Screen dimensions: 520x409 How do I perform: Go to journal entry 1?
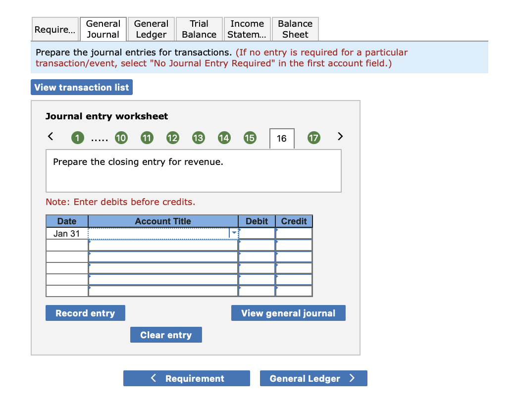click(x=78, y=138)
